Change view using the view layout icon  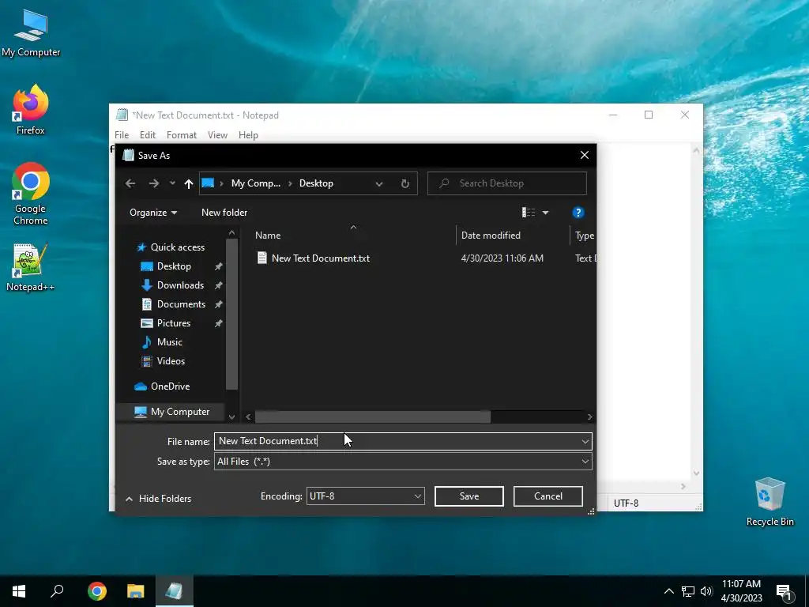click(529, 213)
